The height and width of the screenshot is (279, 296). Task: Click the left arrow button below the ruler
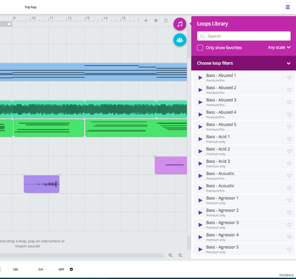pos(9,24)
